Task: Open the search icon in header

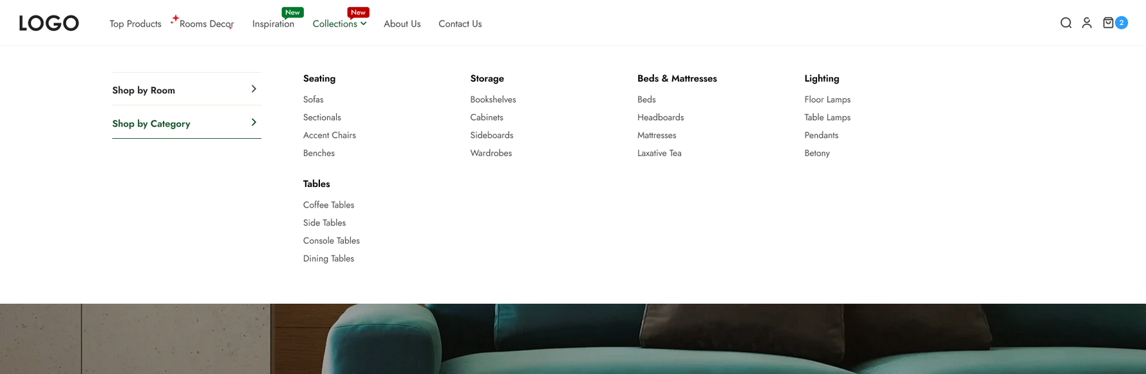Action: 1066,23
